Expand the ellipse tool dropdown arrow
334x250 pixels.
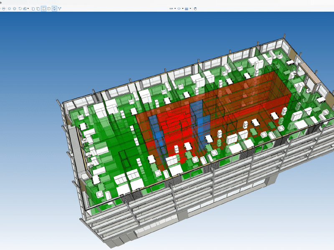click(182, 8)
